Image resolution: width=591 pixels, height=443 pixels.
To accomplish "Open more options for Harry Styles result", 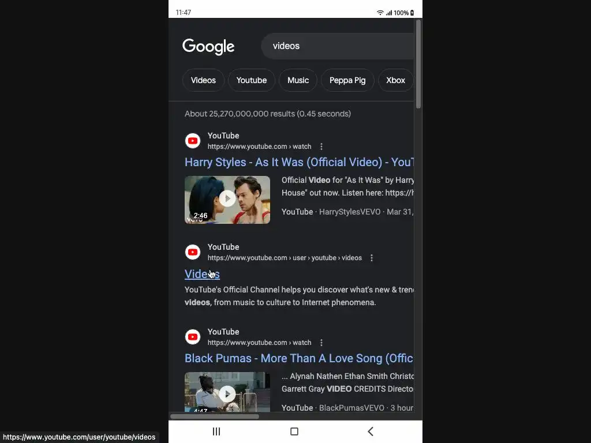I will pyautogui.click(x=321, y=147).
